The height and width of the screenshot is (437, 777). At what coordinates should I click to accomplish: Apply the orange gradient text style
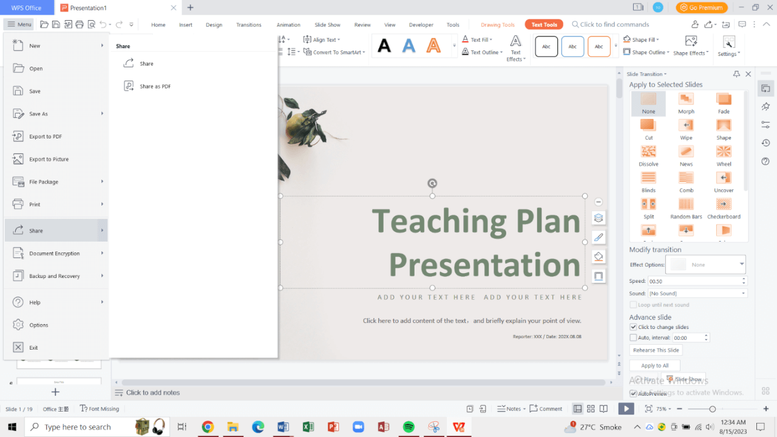point(433,46)
